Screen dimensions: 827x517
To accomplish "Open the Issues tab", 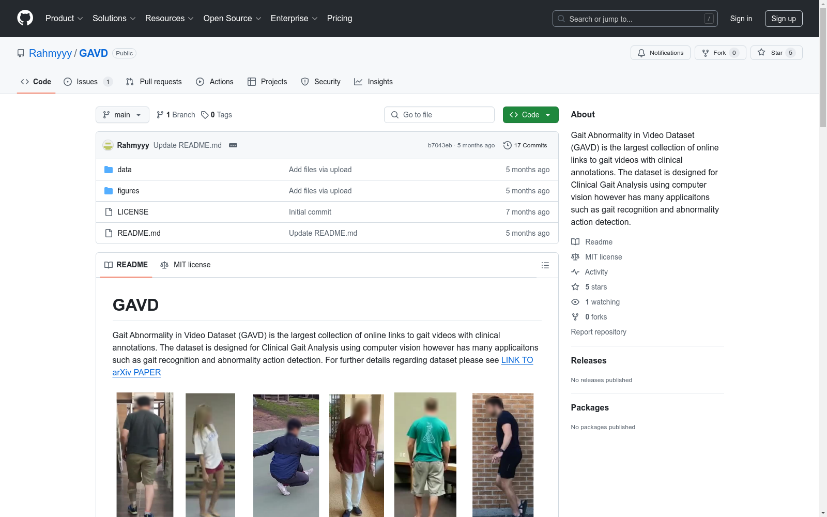I will pyautogui.click(x=88, y=82).
